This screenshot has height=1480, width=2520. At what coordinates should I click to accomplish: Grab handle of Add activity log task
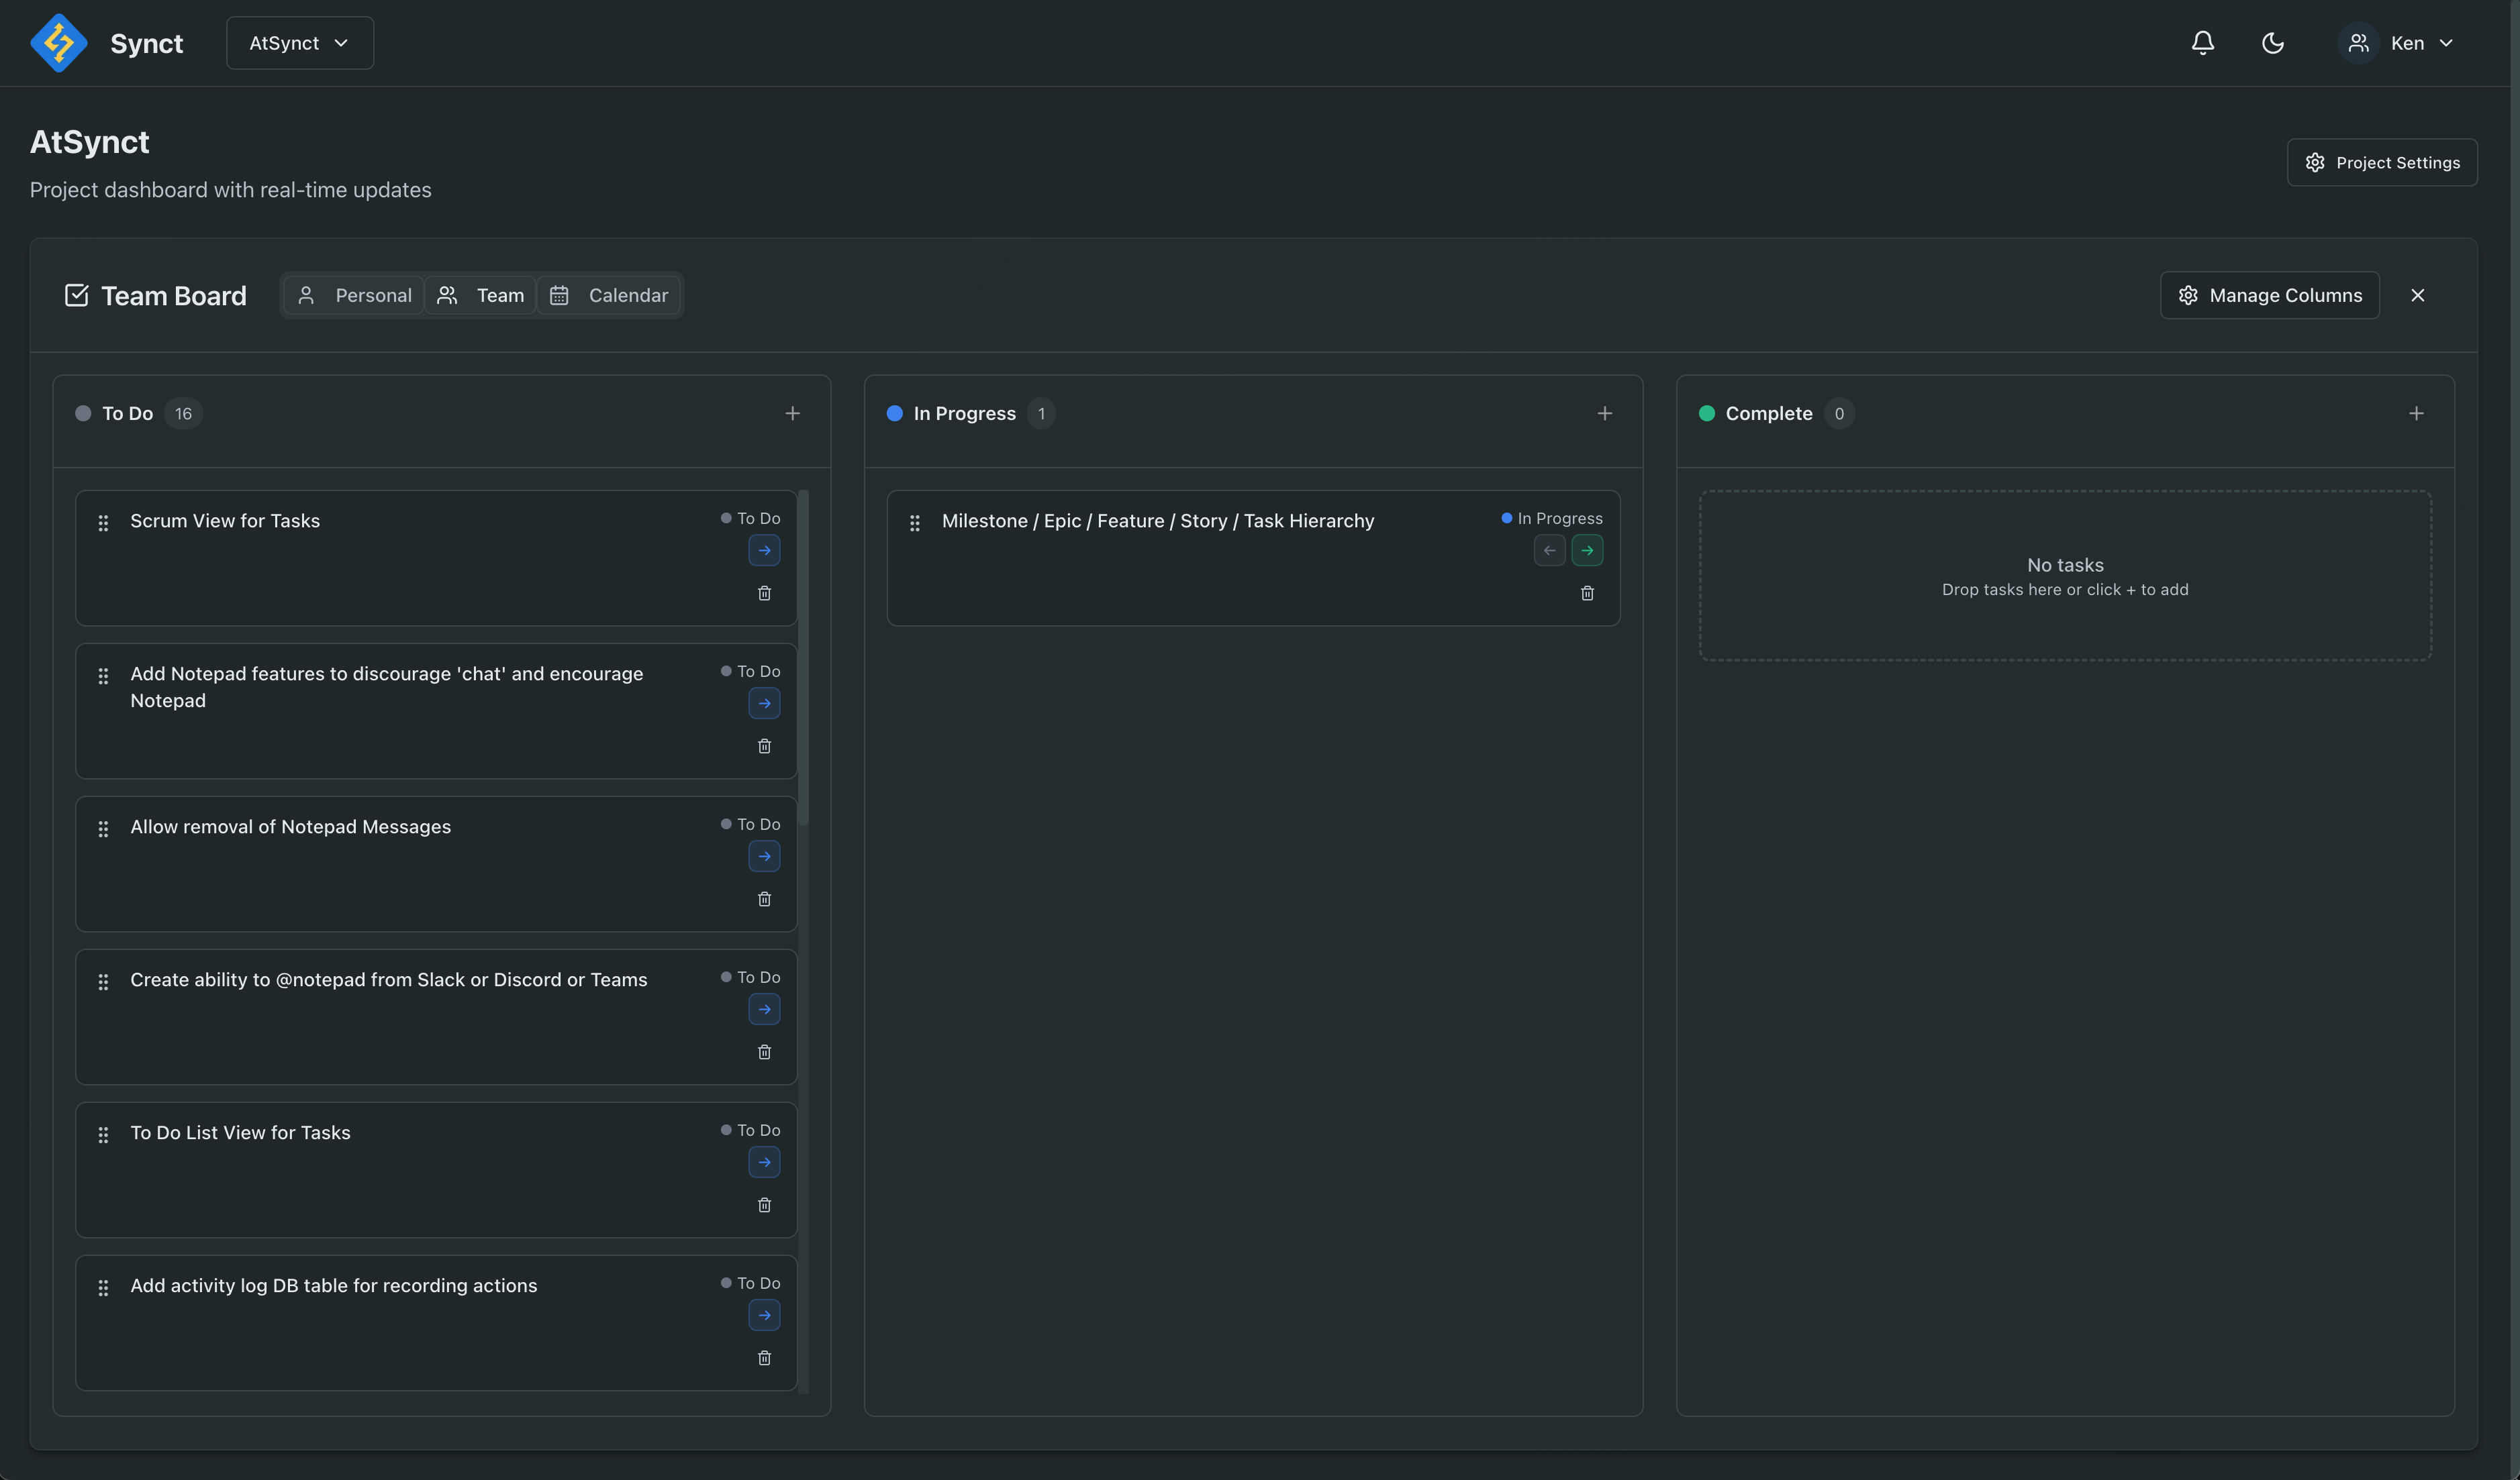tap(103, 1287)
